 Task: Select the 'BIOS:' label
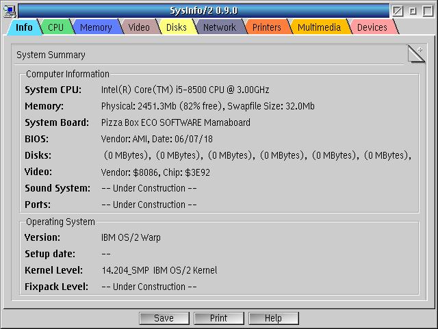click(36, 139)
